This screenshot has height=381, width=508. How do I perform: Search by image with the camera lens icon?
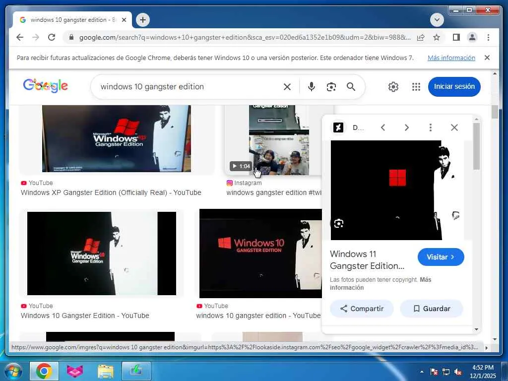coord(331,87)
